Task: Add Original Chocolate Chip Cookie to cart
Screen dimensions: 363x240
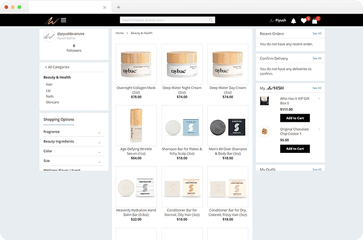Action: pyautogui.click(x=295, y=148)
